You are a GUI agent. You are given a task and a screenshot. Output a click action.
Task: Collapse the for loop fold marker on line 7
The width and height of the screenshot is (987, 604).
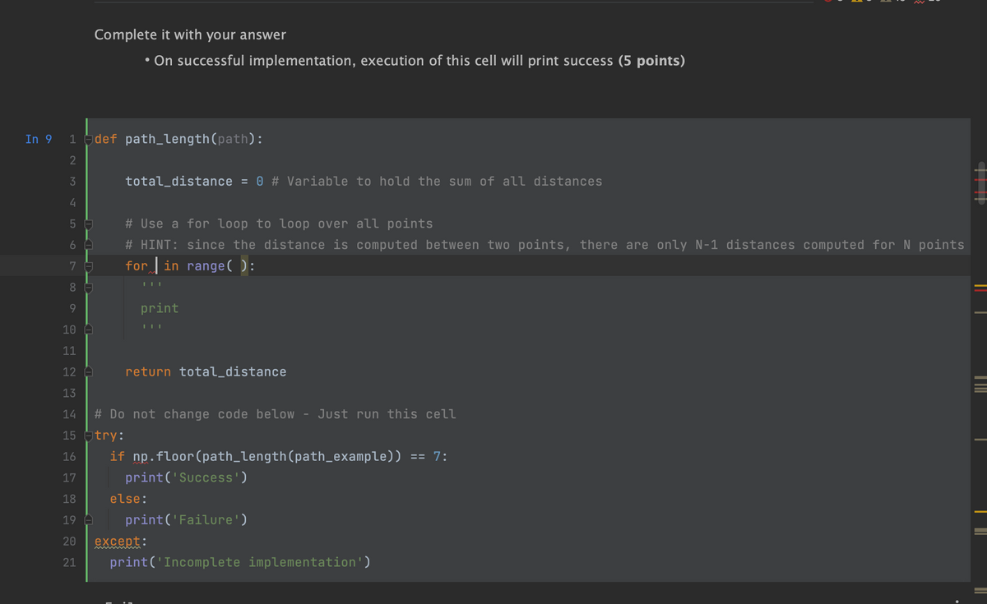point(86,265)
